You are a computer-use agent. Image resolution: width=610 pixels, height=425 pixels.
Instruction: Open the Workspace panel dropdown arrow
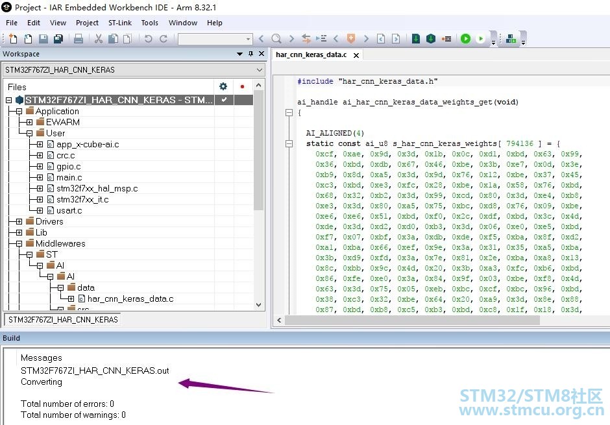[x=239, y=54]
